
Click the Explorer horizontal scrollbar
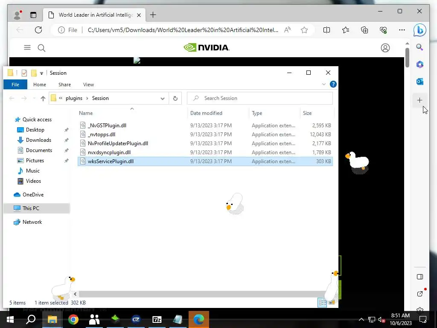tap(202, 294)
